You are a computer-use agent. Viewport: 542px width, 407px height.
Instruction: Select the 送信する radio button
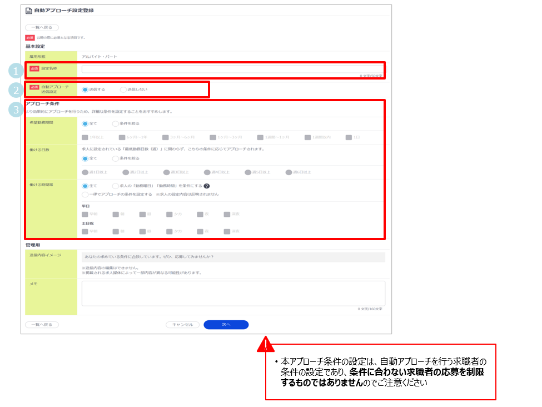(85, 89)
